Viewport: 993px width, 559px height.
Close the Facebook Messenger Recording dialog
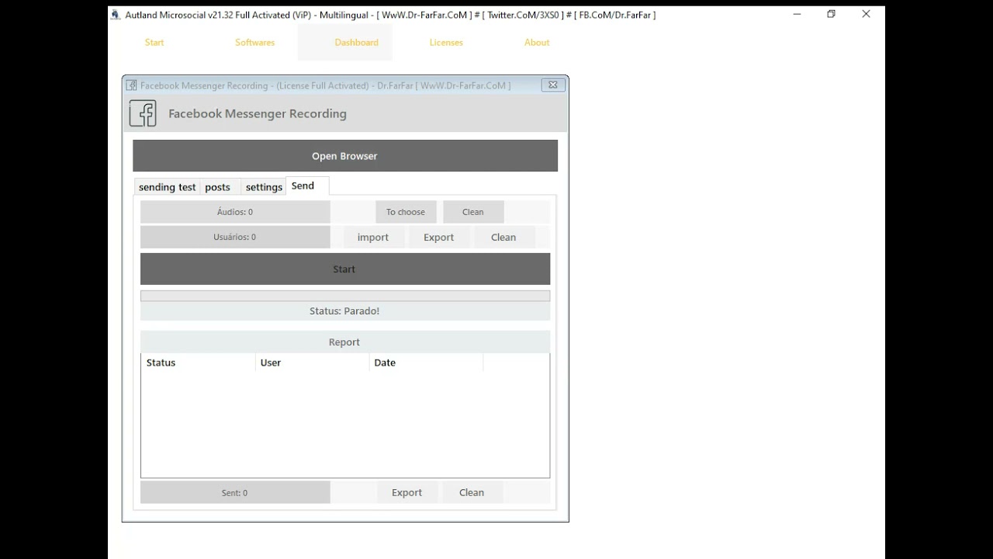(x=553, y=85)
